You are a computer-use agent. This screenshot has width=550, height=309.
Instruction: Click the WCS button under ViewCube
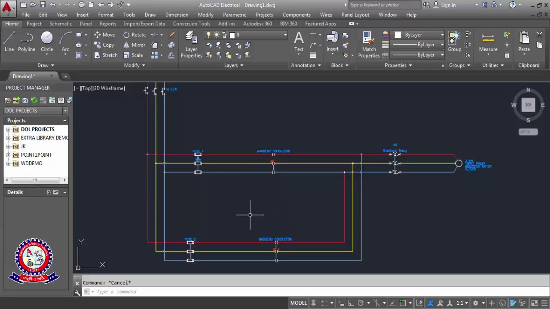pos(528,132)
